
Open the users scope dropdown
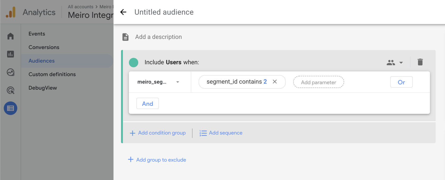coord(395,63)
